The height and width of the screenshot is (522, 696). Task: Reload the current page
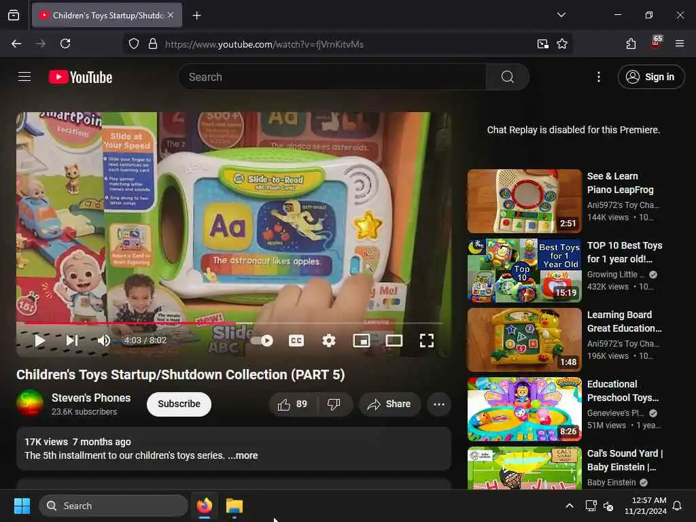click(x=65, y=43)
